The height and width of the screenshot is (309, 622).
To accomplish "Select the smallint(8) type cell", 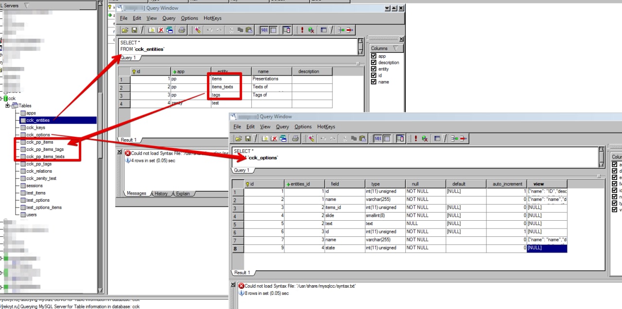I will (385, 215).
